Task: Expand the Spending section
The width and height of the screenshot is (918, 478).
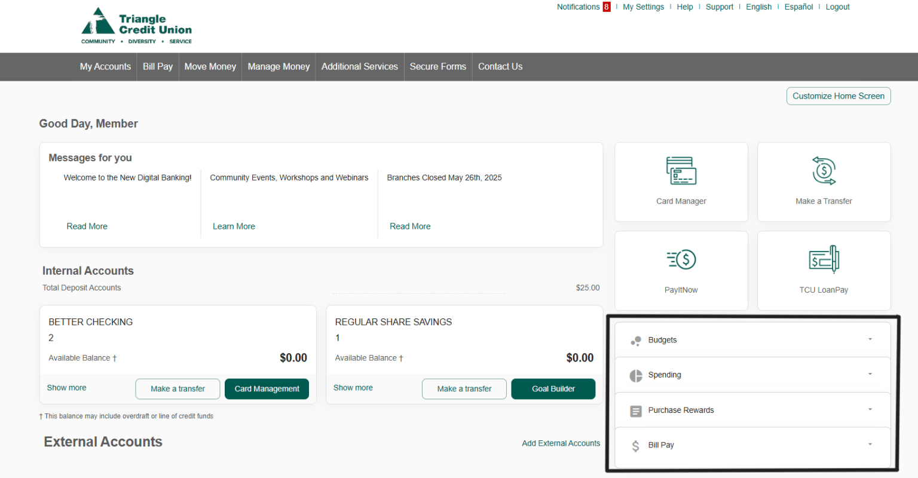Action: tap(870, 373)
